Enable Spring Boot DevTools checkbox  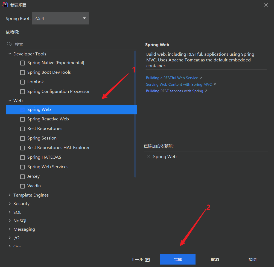[22, 72]
